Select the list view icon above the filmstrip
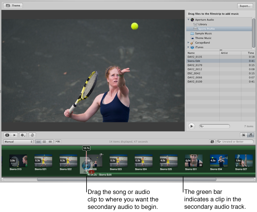 pos(50,142)
